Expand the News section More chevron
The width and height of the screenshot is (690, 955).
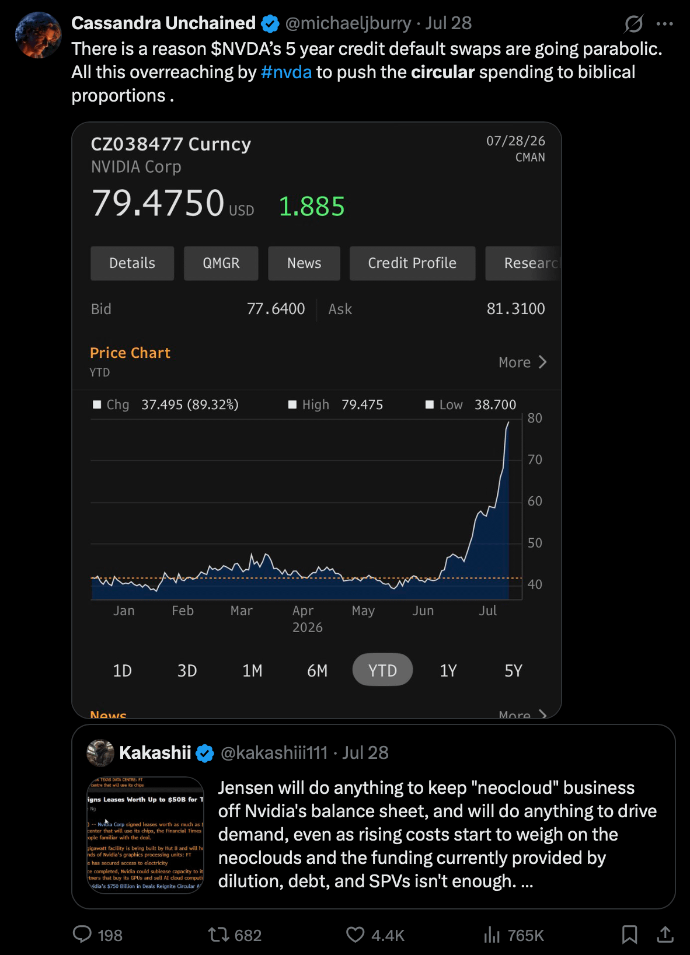point(522,713)
